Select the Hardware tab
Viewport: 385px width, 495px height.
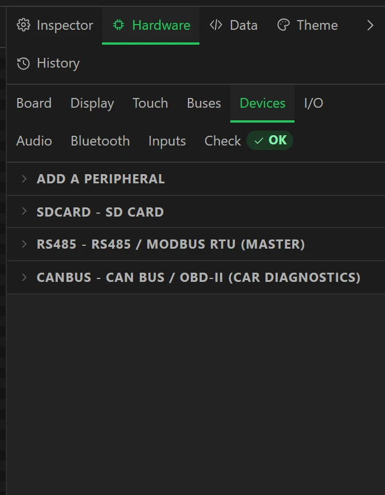(x=151, y=25)
